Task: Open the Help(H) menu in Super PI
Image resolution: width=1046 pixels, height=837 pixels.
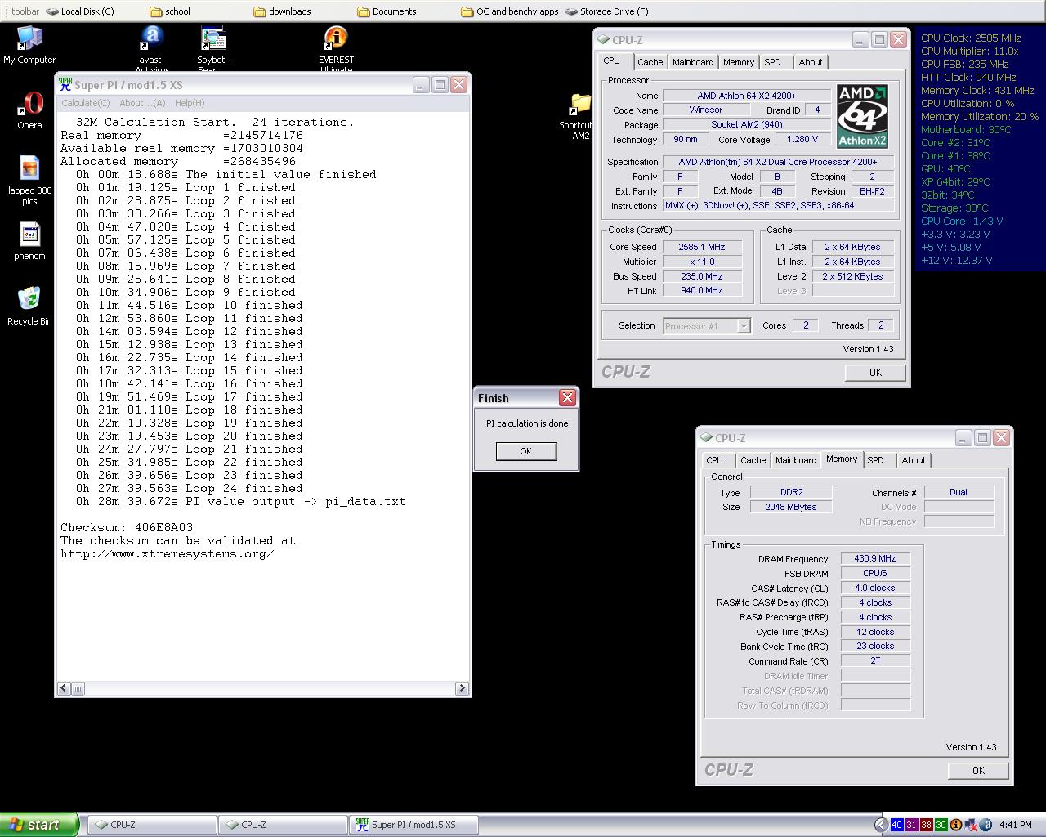Action: click(x=190, y=103)
